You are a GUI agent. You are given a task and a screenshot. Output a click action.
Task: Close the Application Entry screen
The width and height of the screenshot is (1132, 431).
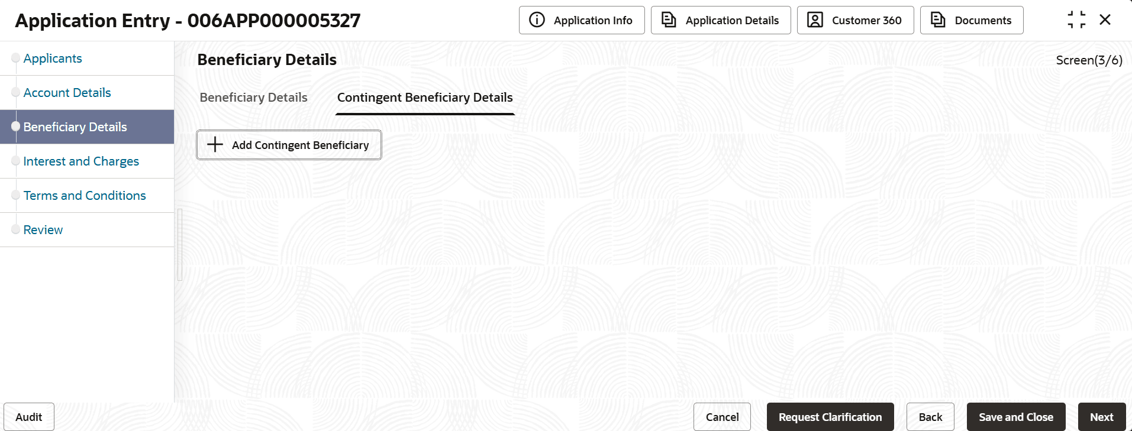click(1105, 20)
